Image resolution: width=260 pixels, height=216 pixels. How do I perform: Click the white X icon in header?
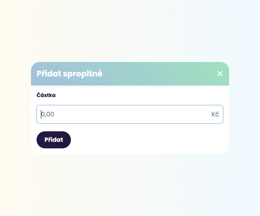point(220,74)
